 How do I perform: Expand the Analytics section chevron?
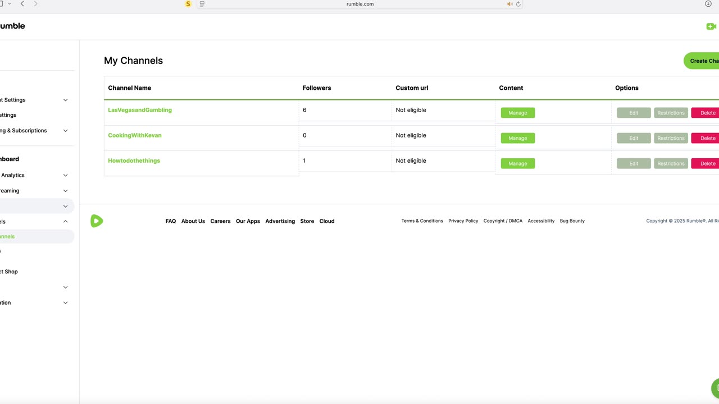[x=65, y=175]
